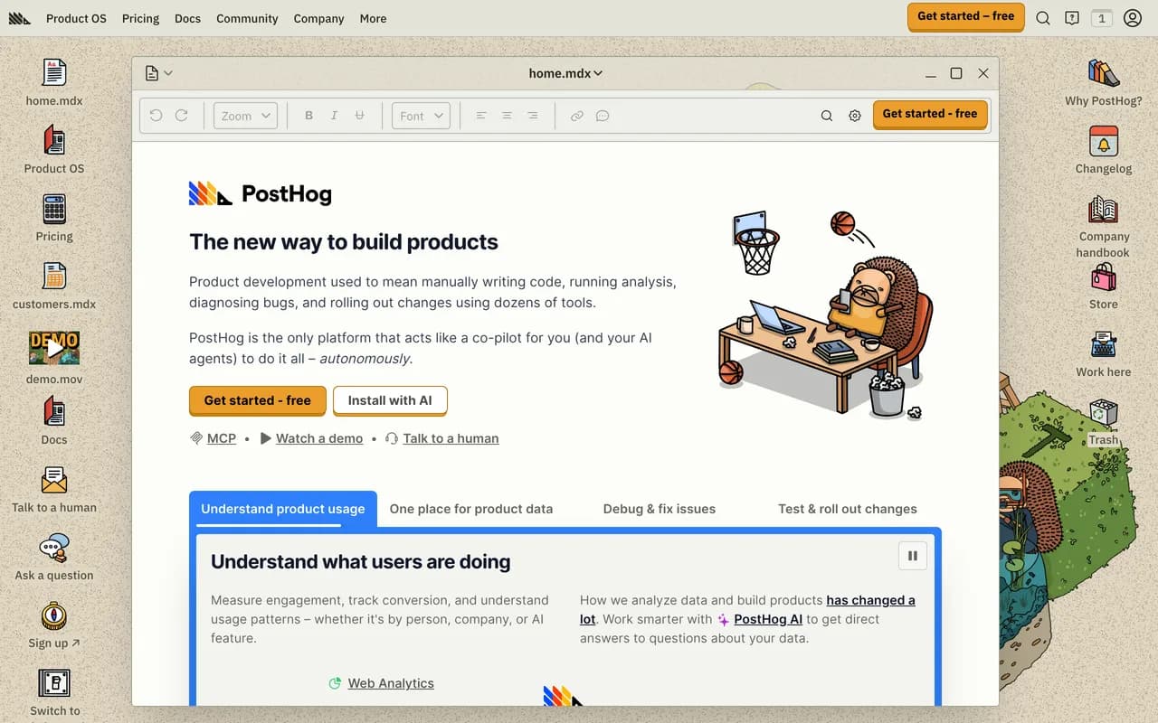
Task: Play the demo.mov desktop thumbnail
Action: click(x=54, y=348)
